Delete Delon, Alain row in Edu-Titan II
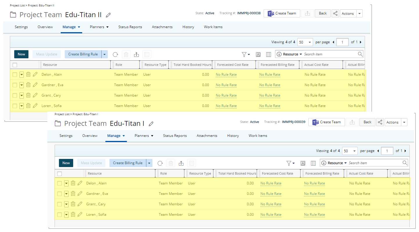The height and width of the screenshot is (232, 419). point(28,74)
